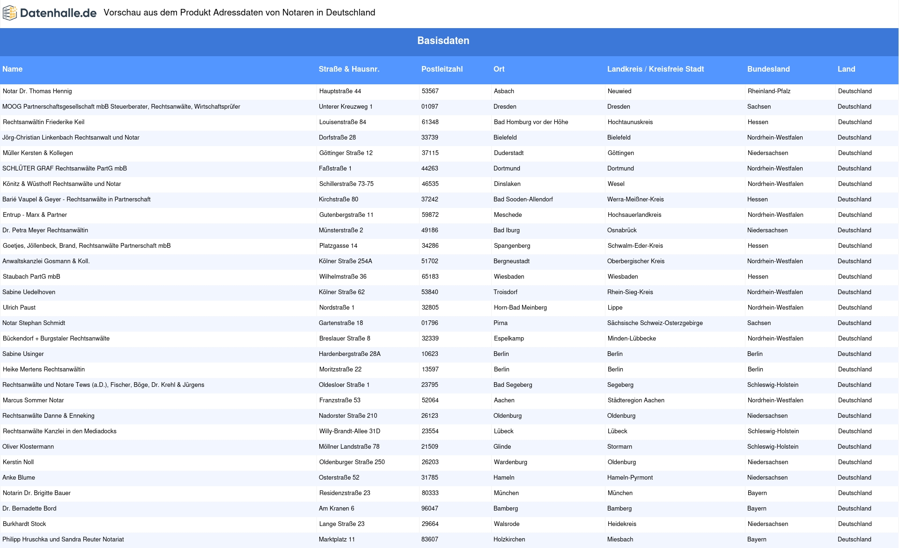
Task: Select the address Unterer Kreuzweg 1
Action: click(346, 107)
